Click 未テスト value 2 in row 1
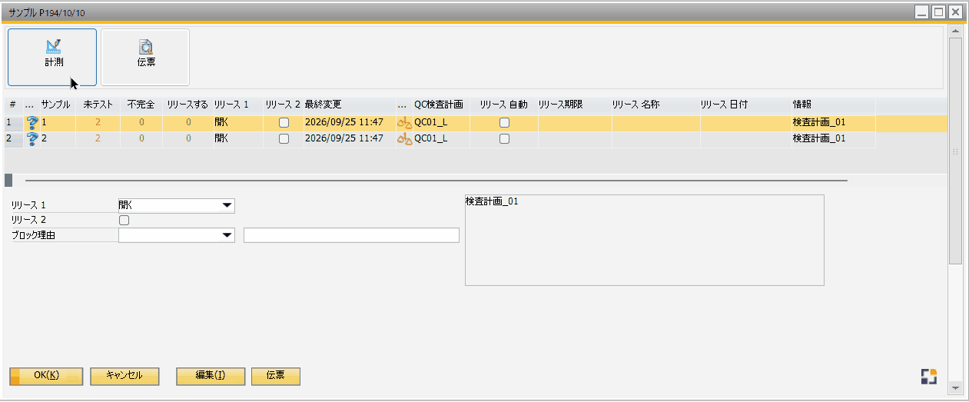 (98, 122)
